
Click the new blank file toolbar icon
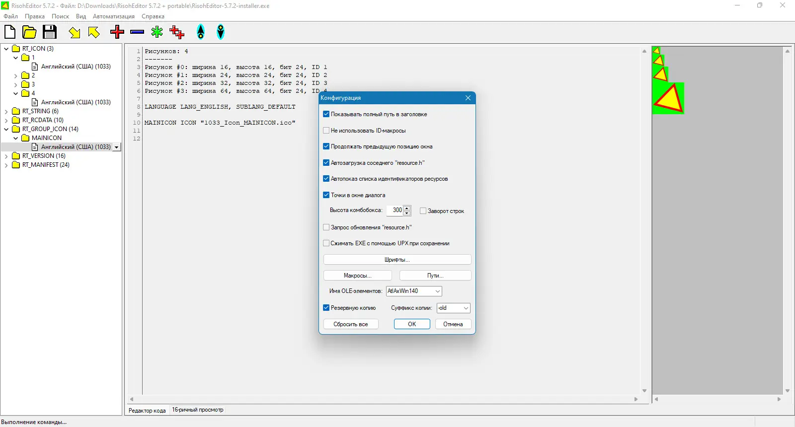point(10,32)
